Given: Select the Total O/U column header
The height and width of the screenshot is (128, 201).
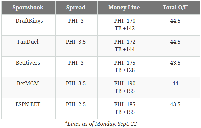Looking at the screenshot, I should [175, 7].
